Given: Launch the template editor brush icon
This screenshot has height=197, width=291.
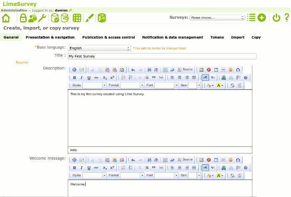Looking at the screenshot, I should pyautogui.click(x=89, y=18).
